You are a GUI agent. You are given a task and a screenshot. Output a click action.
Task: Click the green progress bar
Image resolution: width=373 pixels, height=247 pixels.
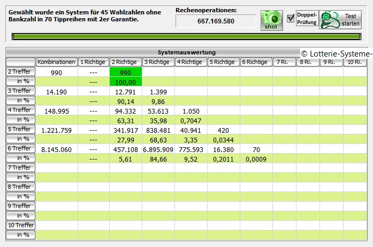[186, 36]
